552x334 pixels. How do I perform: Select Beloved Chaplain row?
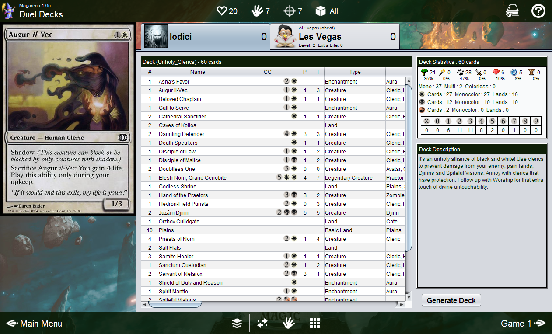coord(273,99)
